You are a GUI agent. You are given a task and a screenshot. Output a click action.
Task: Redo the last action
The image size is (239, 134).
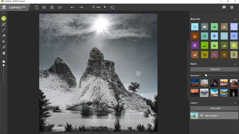point(81,7)
